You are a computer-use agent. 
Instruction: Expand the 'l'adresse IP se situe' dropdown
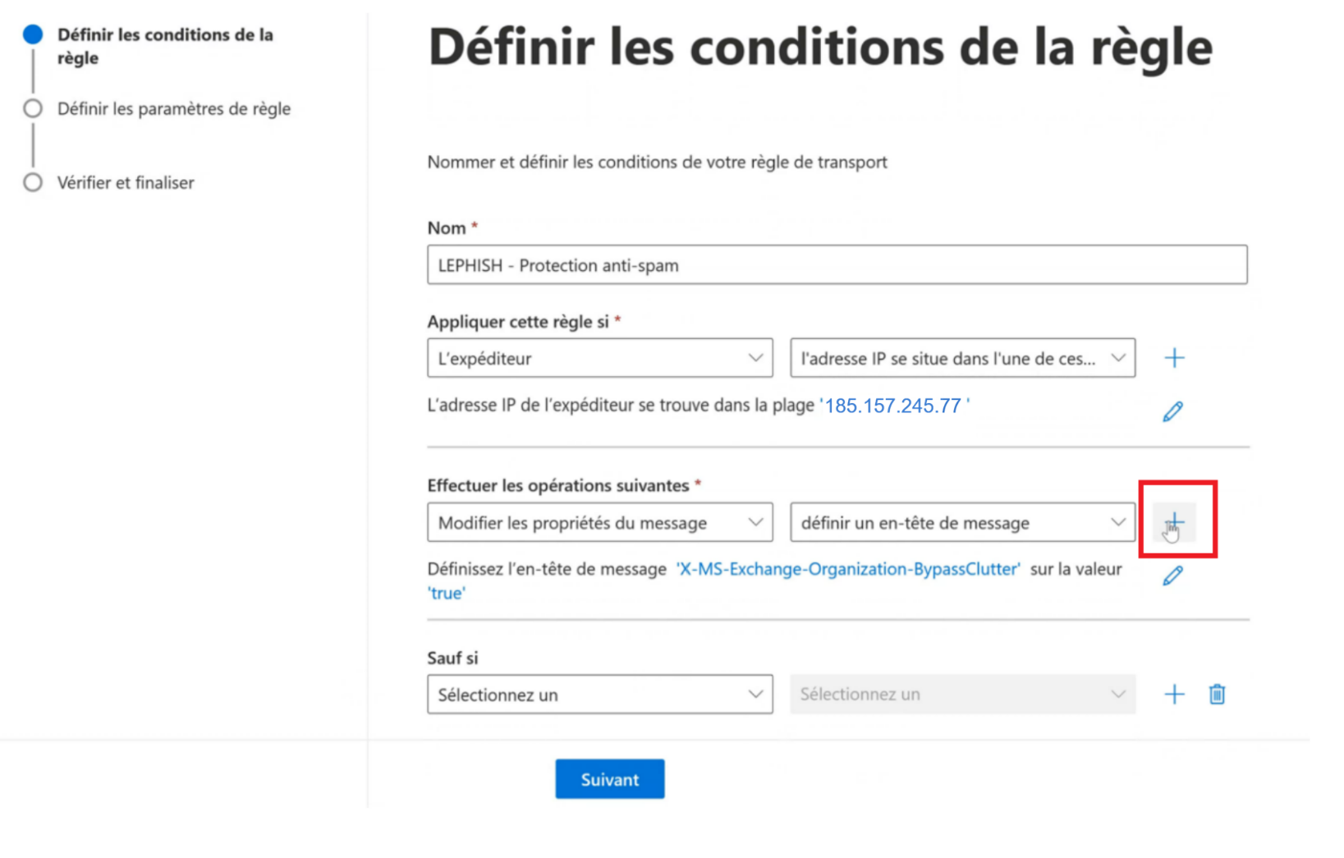(962, 358)
